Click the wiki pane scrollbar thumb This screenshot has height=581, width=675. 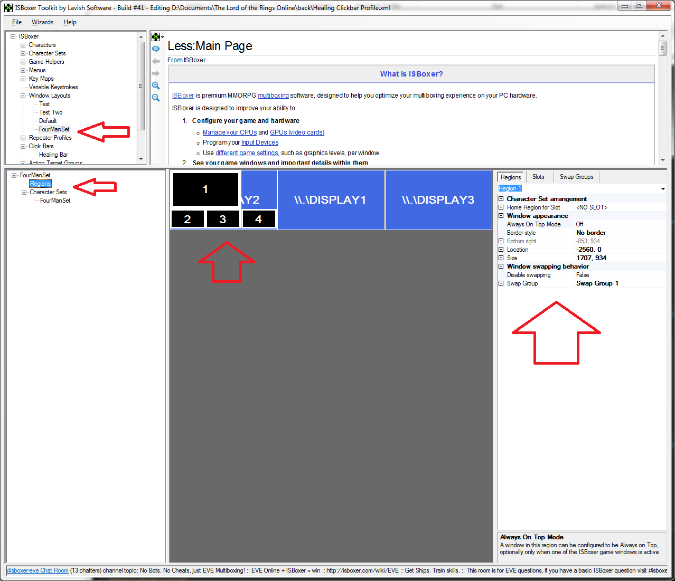pyautogui.click(x=662, y=49)
